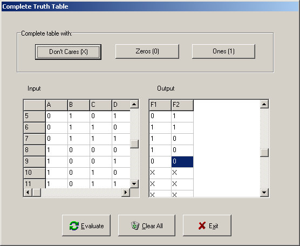Click the F1 cell in row 8

(160, 150)
